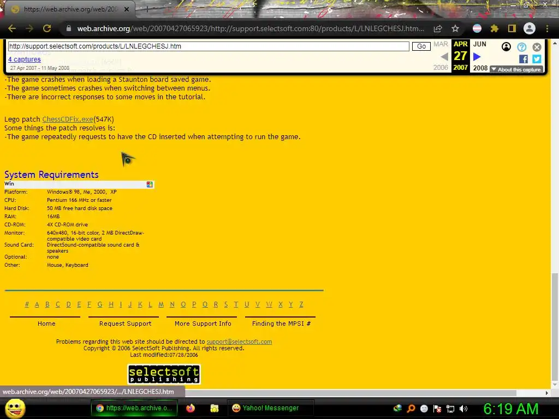Viewport: 559px width, 419px height.
Task: Open the Wayback user account icon
Action: click(506, 47)
